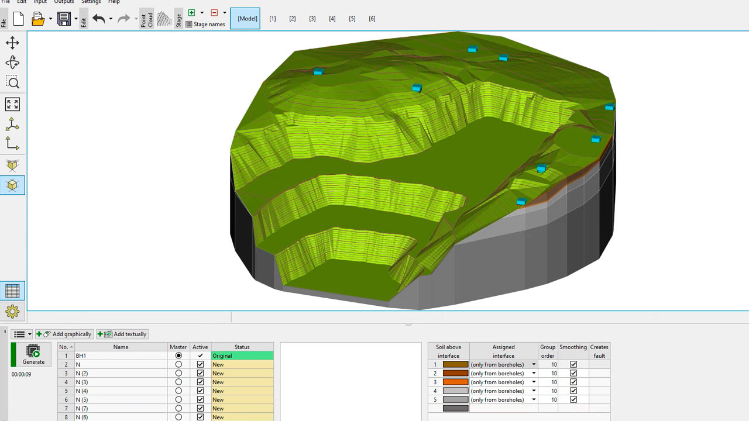
Task: Click the Point Cloud toolbar icon
Action: point(147,19)
